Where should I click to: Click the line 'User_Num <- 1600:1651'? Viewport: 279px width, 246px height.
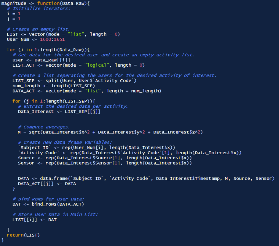coord(36,40)
